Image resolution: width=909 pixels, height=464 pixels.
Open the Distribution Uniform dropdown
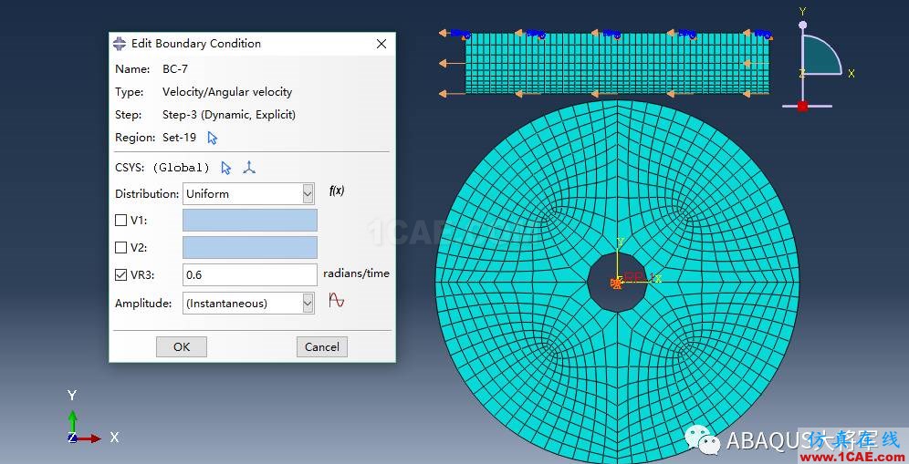(x=249, y=194)
